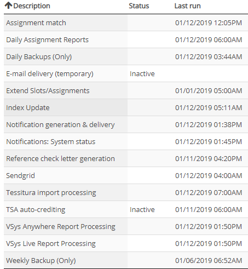The width and height of the screenshot is (248, 269).
Task: Click the sort arrow beside Description
Action: (8, 5)
